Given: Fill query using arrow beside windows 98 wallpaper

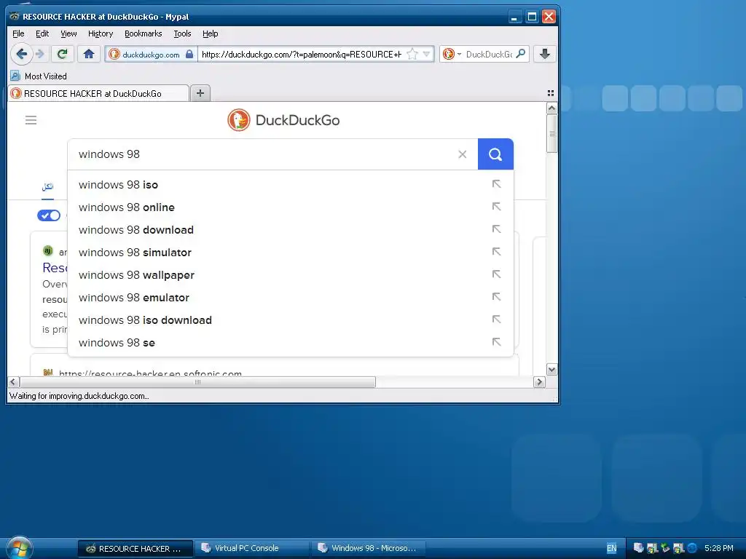Looking at the screenshot, I should [496, 274].
